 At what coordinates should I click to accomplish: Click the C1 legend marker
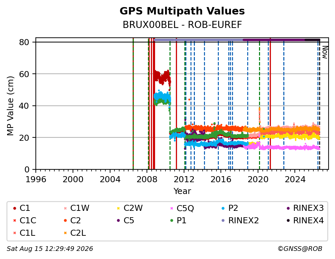pos(15,208)
